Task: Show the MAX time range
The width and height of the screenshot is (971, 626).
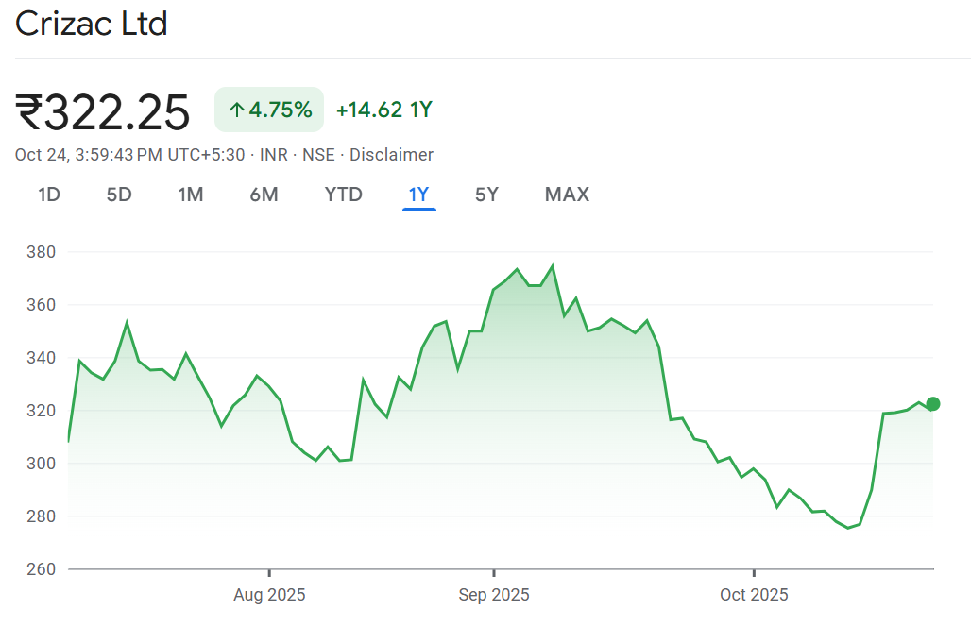Action: click(x=567, y=195)
